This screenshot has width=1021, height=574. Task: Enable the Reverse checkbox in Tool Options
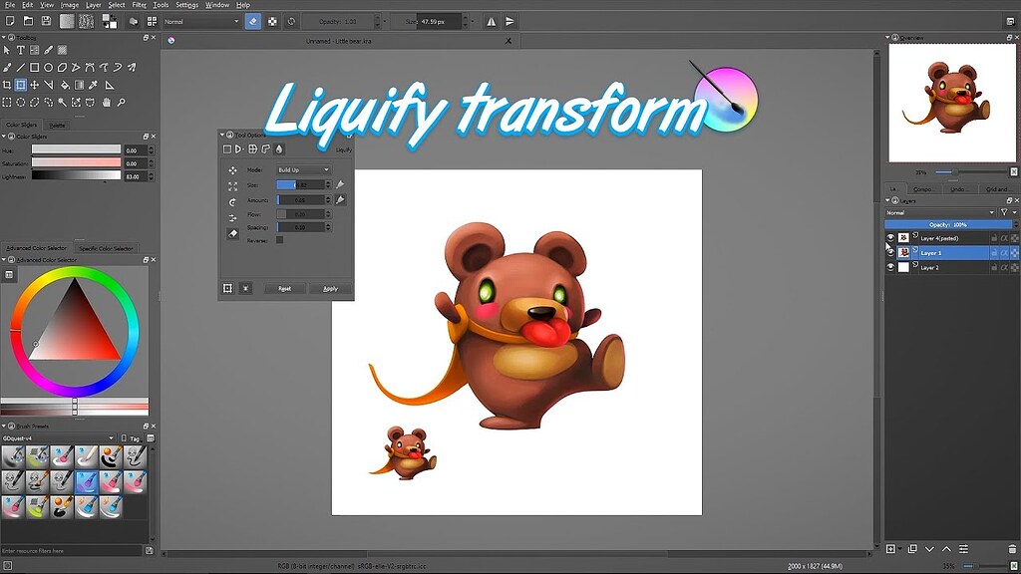[x=280, y=239]
